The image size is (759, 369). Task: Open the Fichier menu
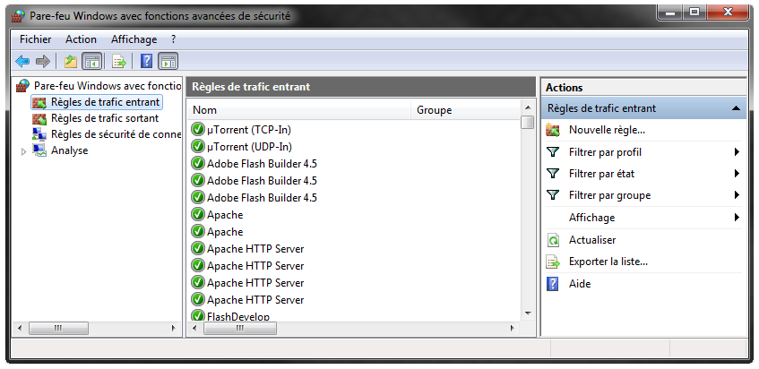click(x=35, y=39)
